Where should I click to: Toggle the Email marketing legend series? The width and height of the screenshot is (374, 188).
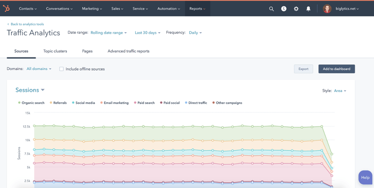pyautogui.click(x=115, y=103)
